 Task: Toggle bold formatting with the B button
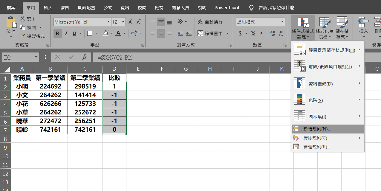(57, 33)
